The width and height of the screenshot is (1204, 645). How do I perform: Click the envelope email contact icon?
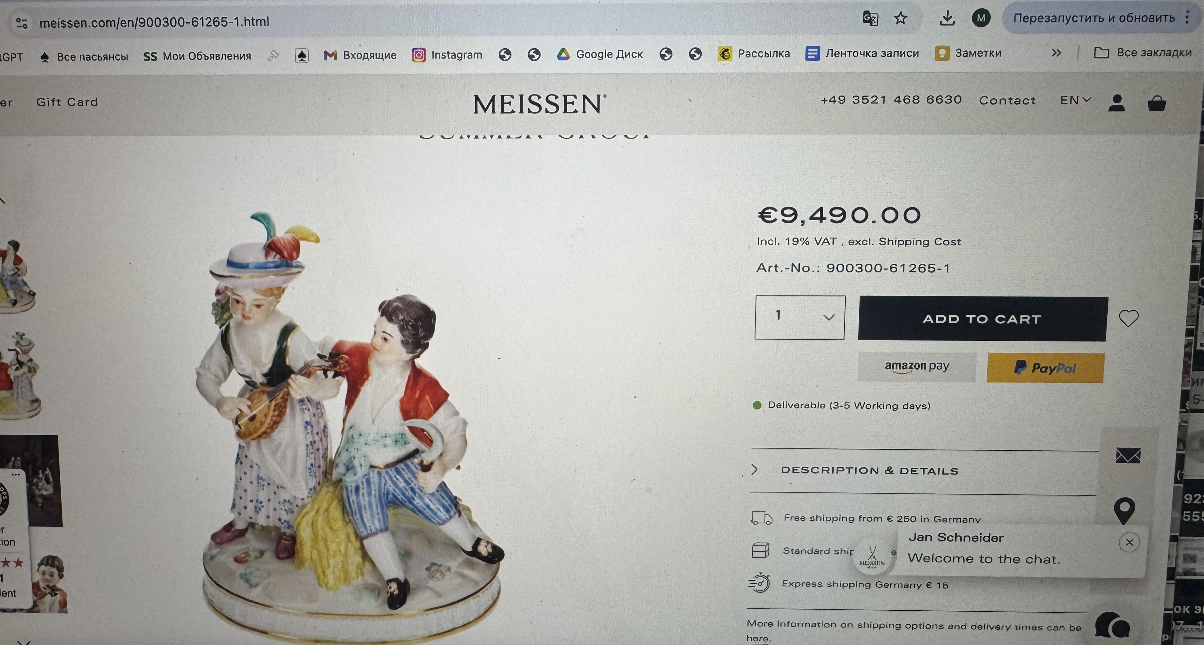[x=1128, y=455]
